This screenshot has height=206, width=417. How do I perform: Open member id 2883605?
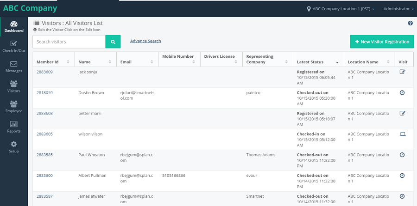coord(44,134)
